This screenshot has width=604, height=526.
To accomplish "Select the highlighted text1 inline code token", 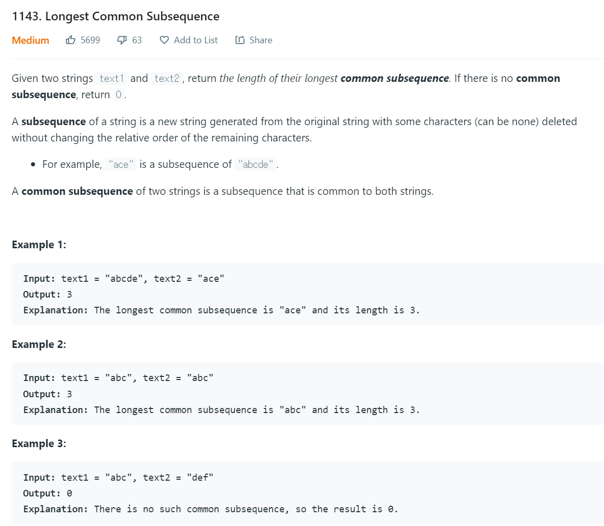I will pos(112,78).
